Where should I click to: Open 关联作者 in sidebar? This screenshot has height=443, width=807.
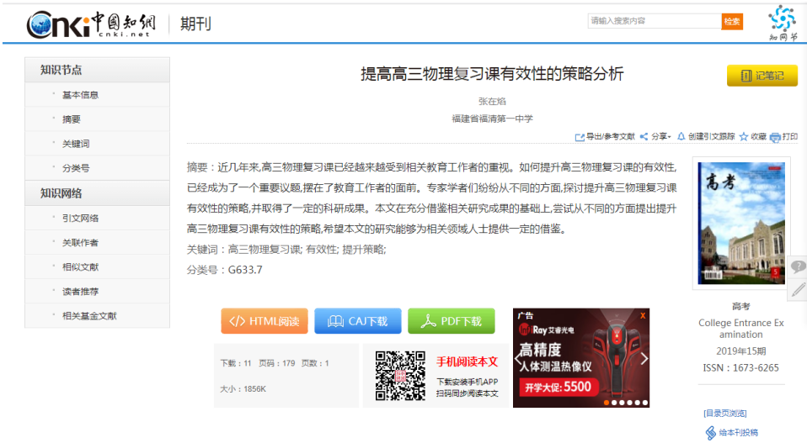(x=80, y=242)
